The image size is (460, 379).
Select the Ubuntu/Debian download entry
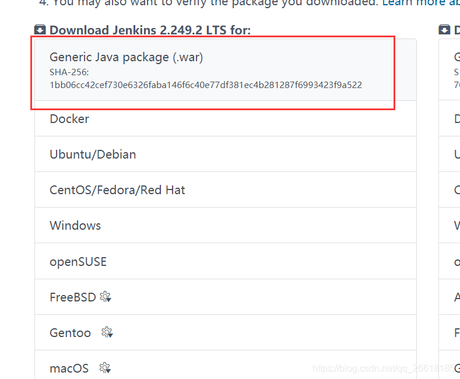tap(225, 155)
